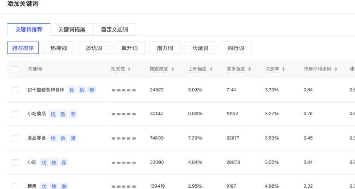Image resolution: width=355 pixels, height=189 pixels.
Task: Sort by 市场平均出价 column arrows
Action: tap(336, 69)
